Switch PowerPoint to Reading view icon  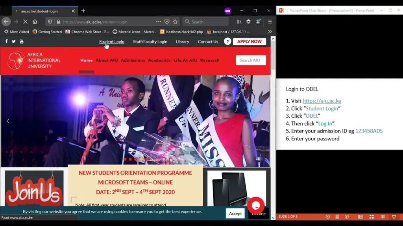coord(383,217)
